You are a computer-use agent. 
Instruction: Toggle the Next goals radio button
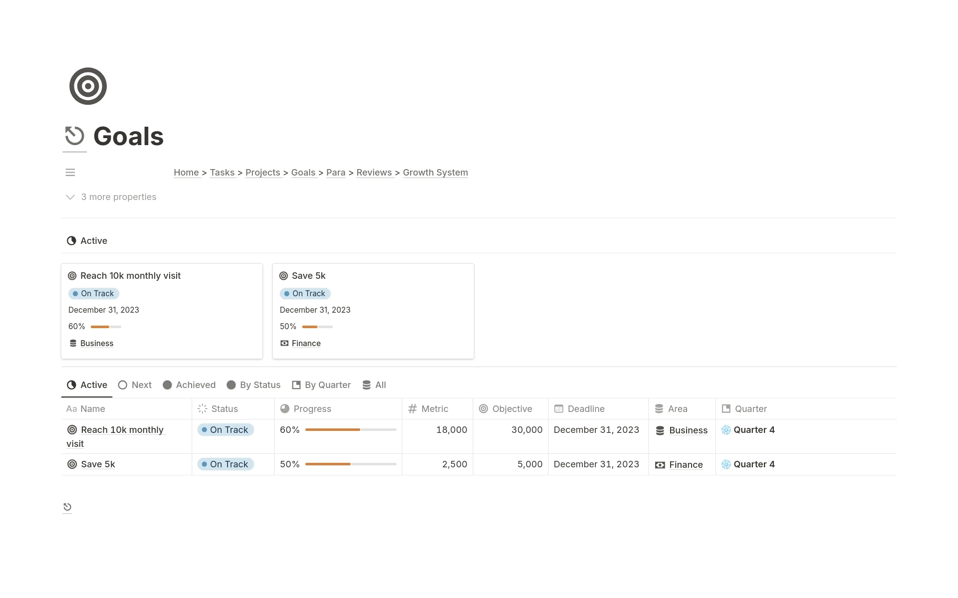135,385
